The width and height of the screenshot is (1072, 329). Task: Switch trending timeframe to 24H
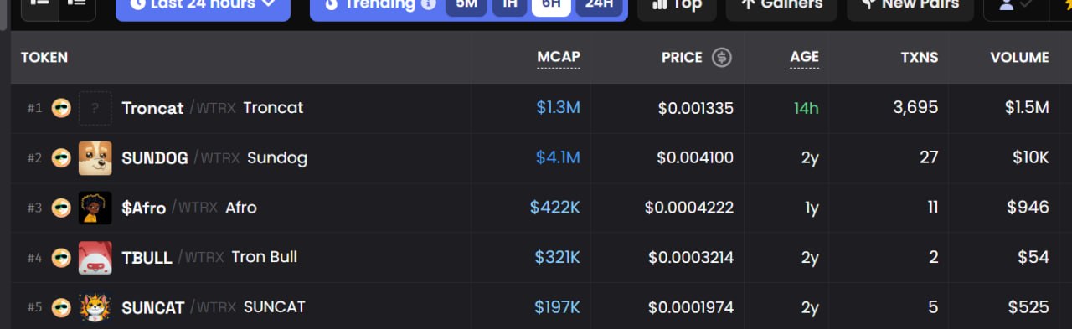pyautogui.click(x=599, y=5)
